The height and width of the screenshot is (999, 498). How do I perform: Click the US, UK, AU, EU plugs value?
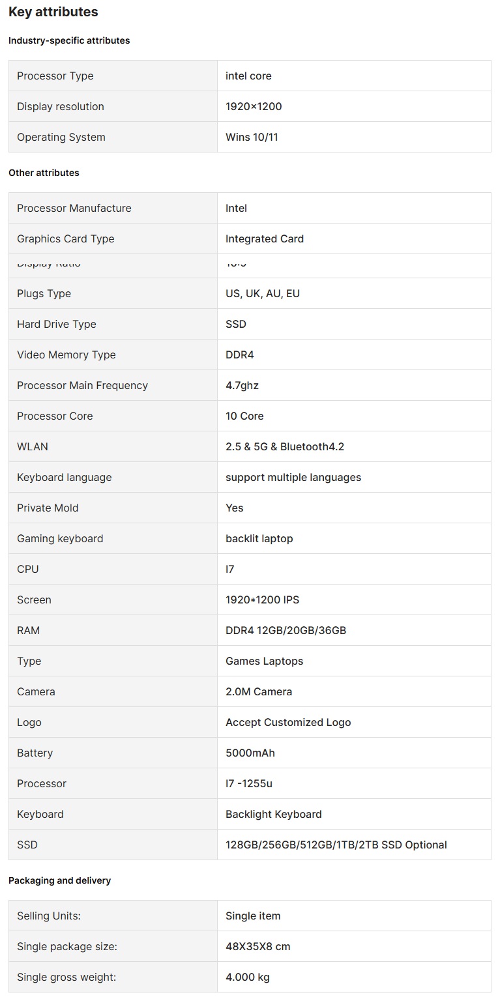tap(263, 293)
